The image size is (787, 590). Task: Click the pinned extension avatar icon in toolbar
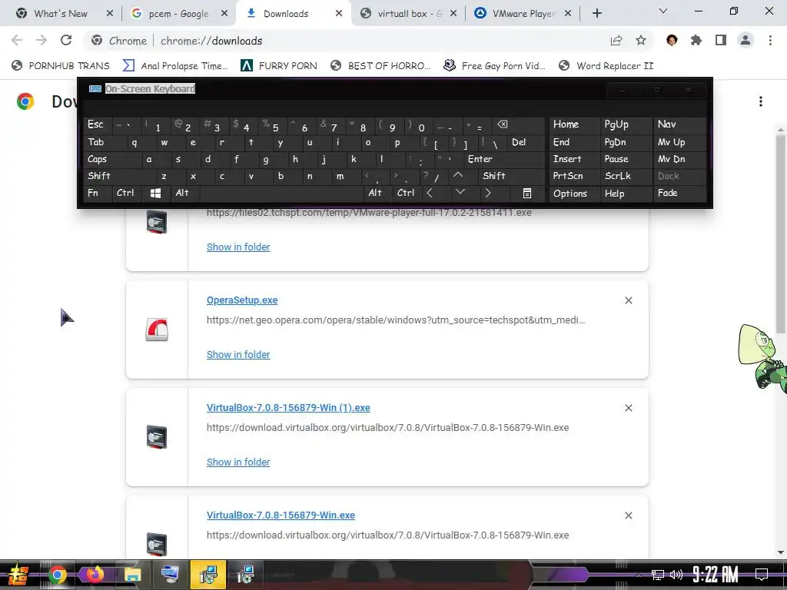coord(672,40)
